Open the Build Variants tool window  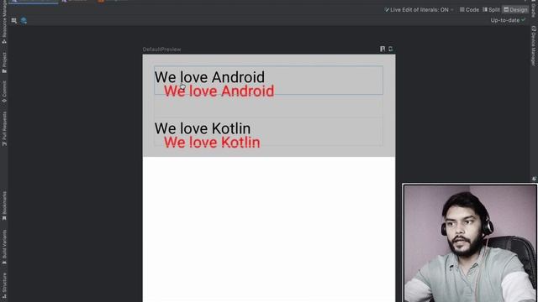coord(4,247)
